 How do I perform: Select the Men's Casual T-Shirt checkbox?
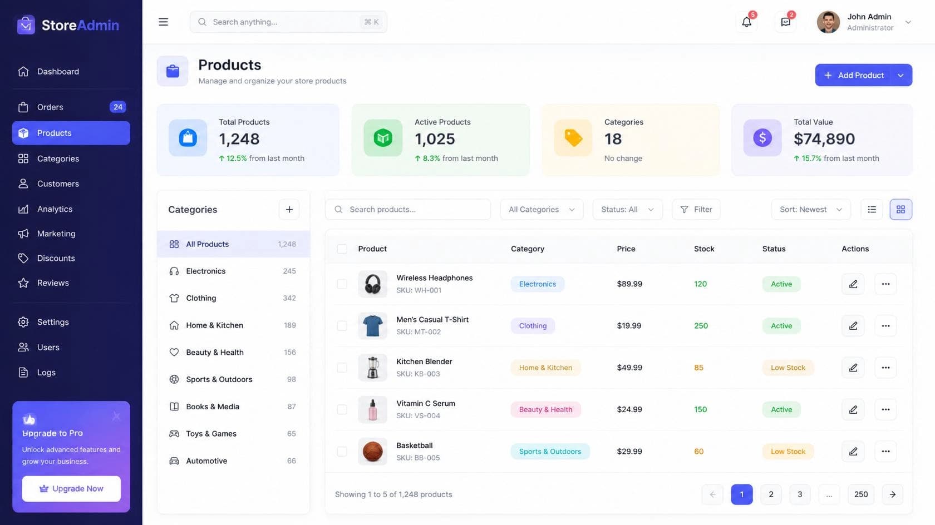pos(342,326)
